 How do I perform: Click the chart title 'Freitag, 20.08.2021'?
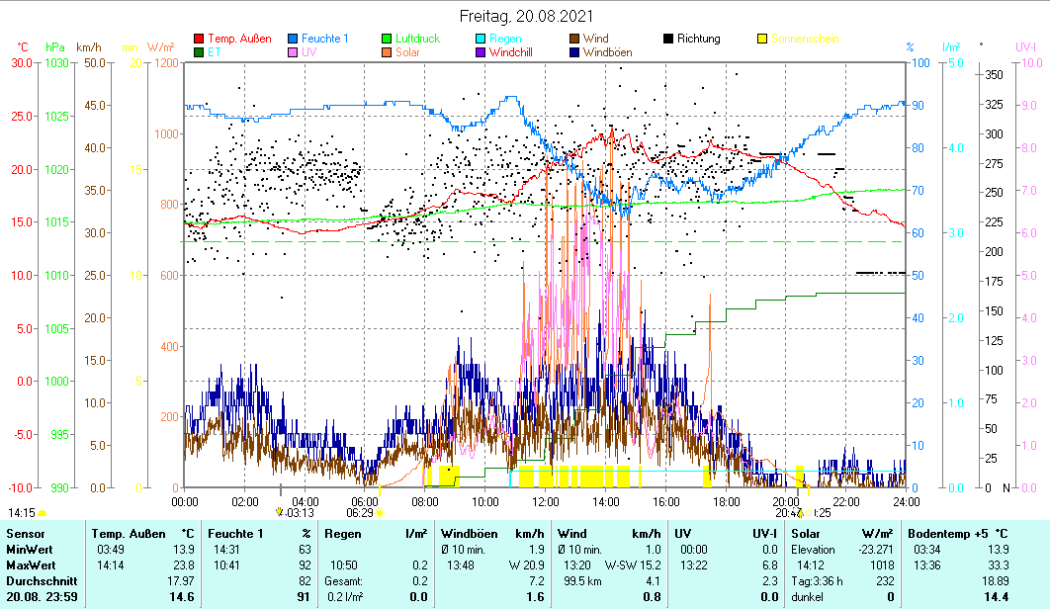coord(526,16)
